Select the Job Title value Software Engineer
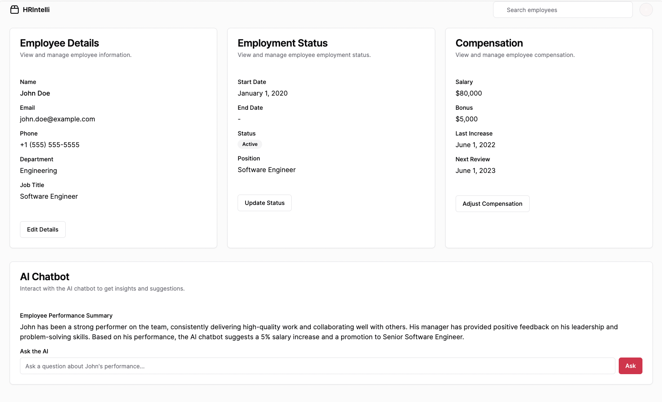 (49, 196)
